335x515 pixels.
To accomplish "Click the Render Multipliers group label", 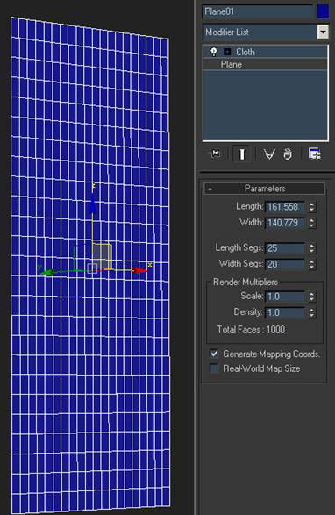I will [245, 282].
